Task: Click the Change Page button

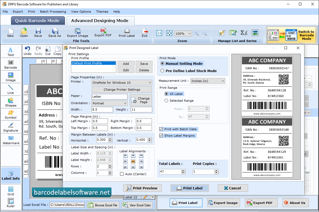Action: (141, 100)
